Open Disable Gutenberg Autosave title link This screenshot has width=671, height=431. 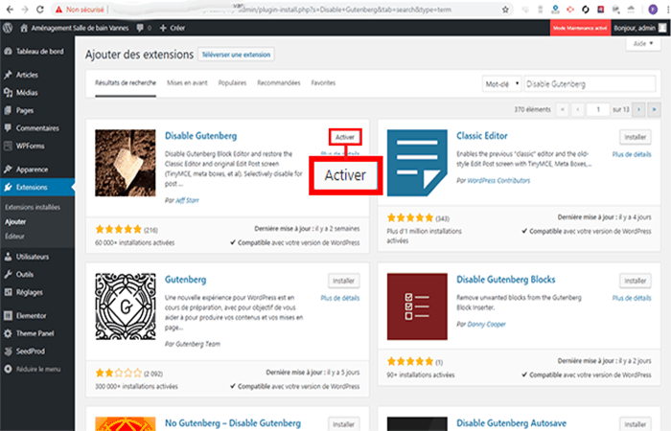coord(511,423)
